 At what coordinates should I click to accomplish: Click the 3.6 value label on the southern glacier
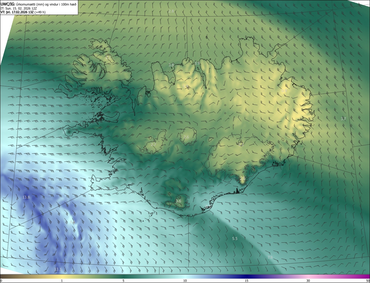(178, 201)
